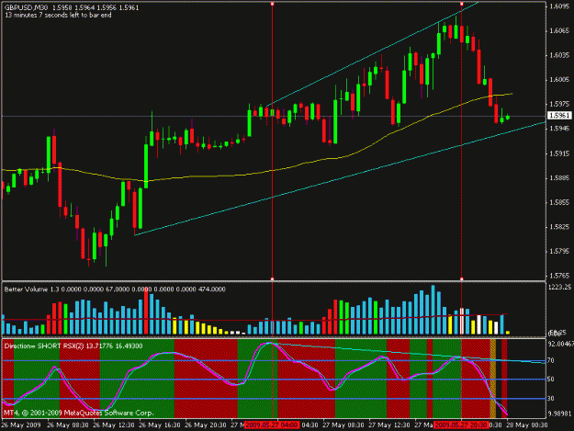Click the 1.5825 price level on the axis
Viewport: 574px width, 431px height.
559,227
